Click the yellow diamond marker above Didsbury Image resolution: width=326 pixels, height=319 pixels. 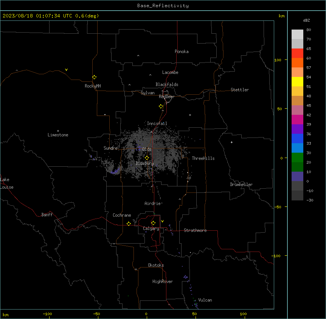pos(147,158)
